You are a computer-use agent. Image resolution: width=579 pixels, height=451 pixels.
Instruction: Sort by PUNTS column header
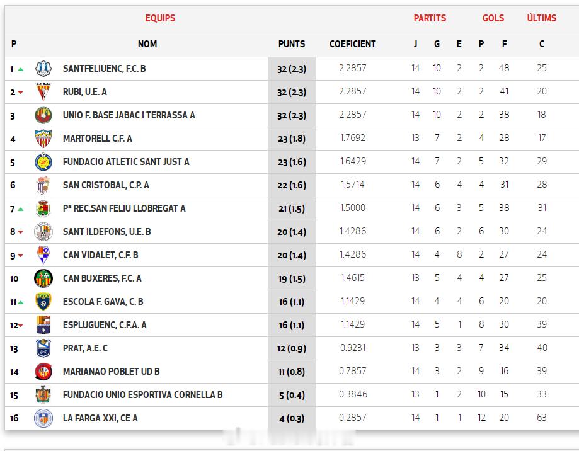[x=292, y=44]
